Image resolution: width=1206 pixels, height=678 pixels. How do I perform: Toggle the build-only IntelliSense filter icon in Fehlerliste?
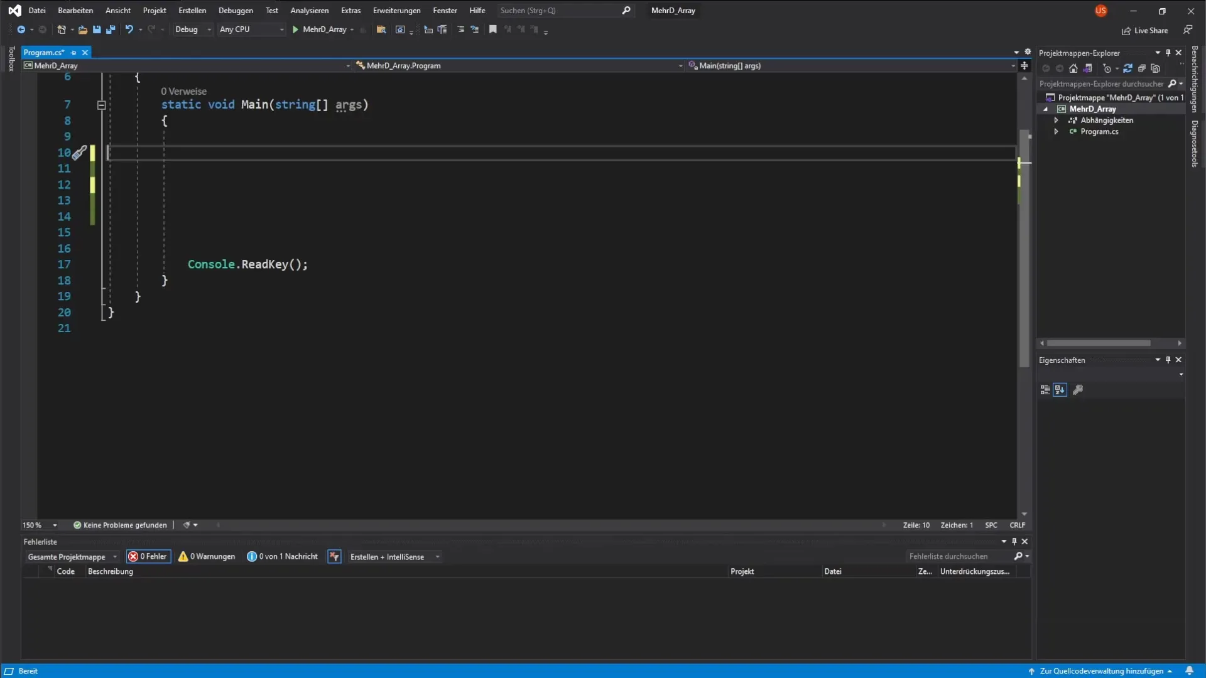(334, 557)
